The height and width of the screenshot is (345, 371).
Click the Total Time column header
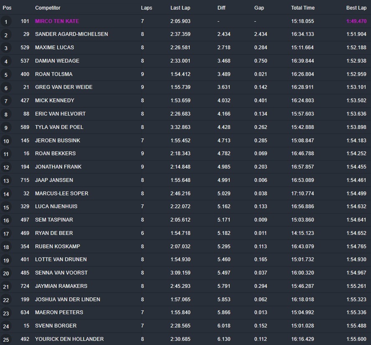point(303,8)
